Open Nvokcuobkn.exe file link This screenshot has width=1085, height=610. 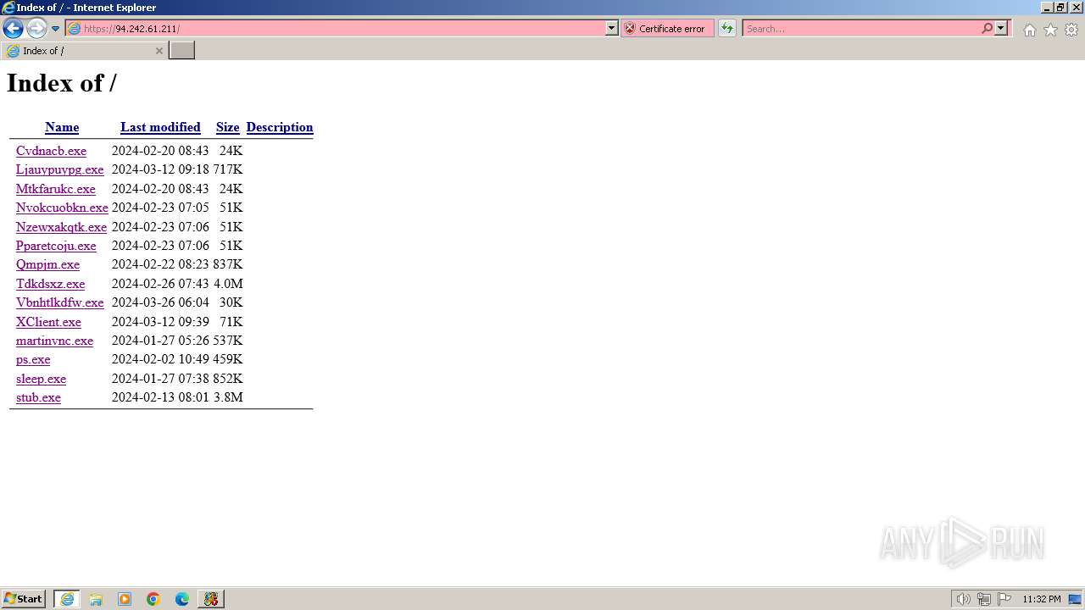click(x=62, y=208)
